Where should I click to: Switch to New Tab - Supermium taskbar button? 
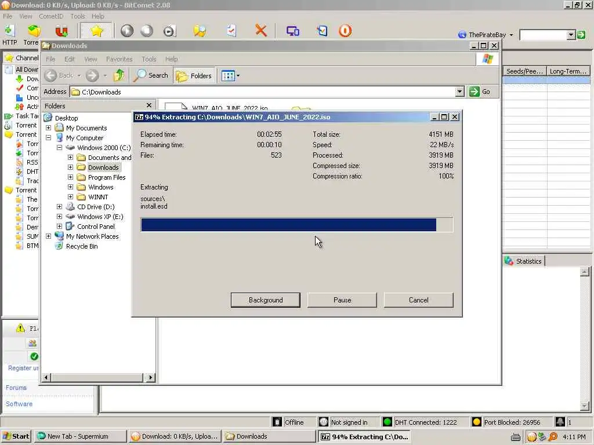pos(79,436)
